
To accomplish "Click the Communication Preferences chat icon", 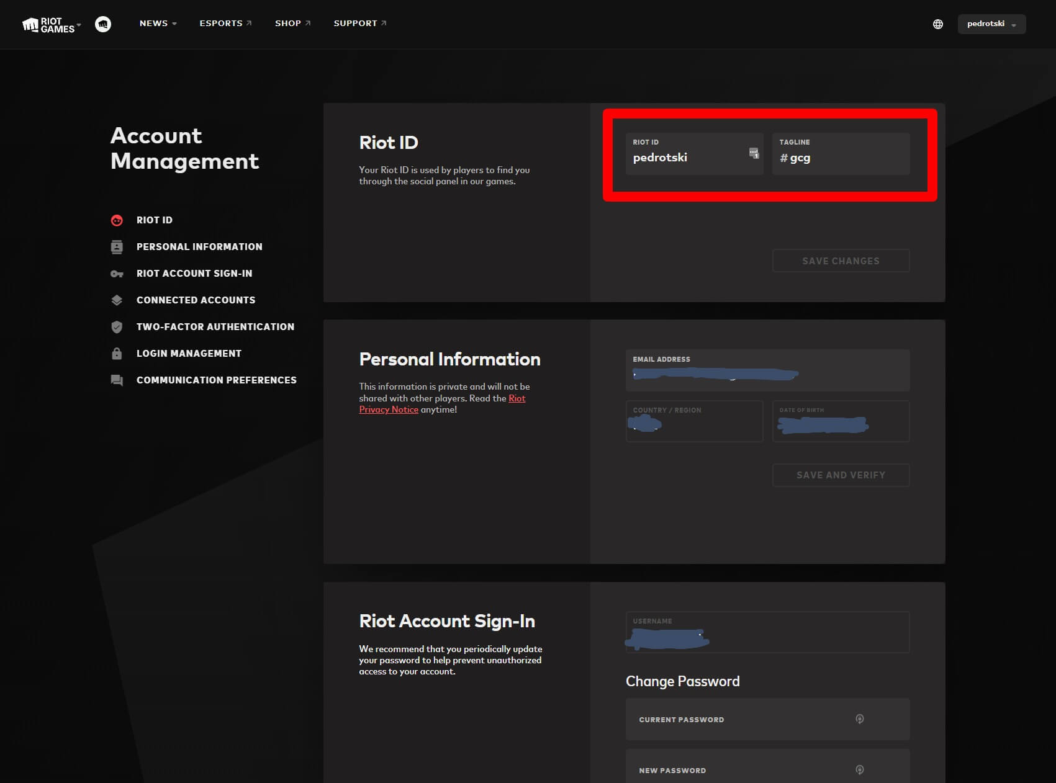I will tap(117, 380).
